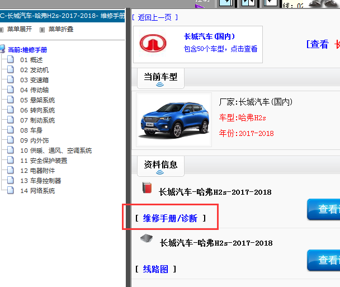Click 包含50个车型,点击查看 link
Viewport: 340px width, 287px height.
tap(220, 49)
